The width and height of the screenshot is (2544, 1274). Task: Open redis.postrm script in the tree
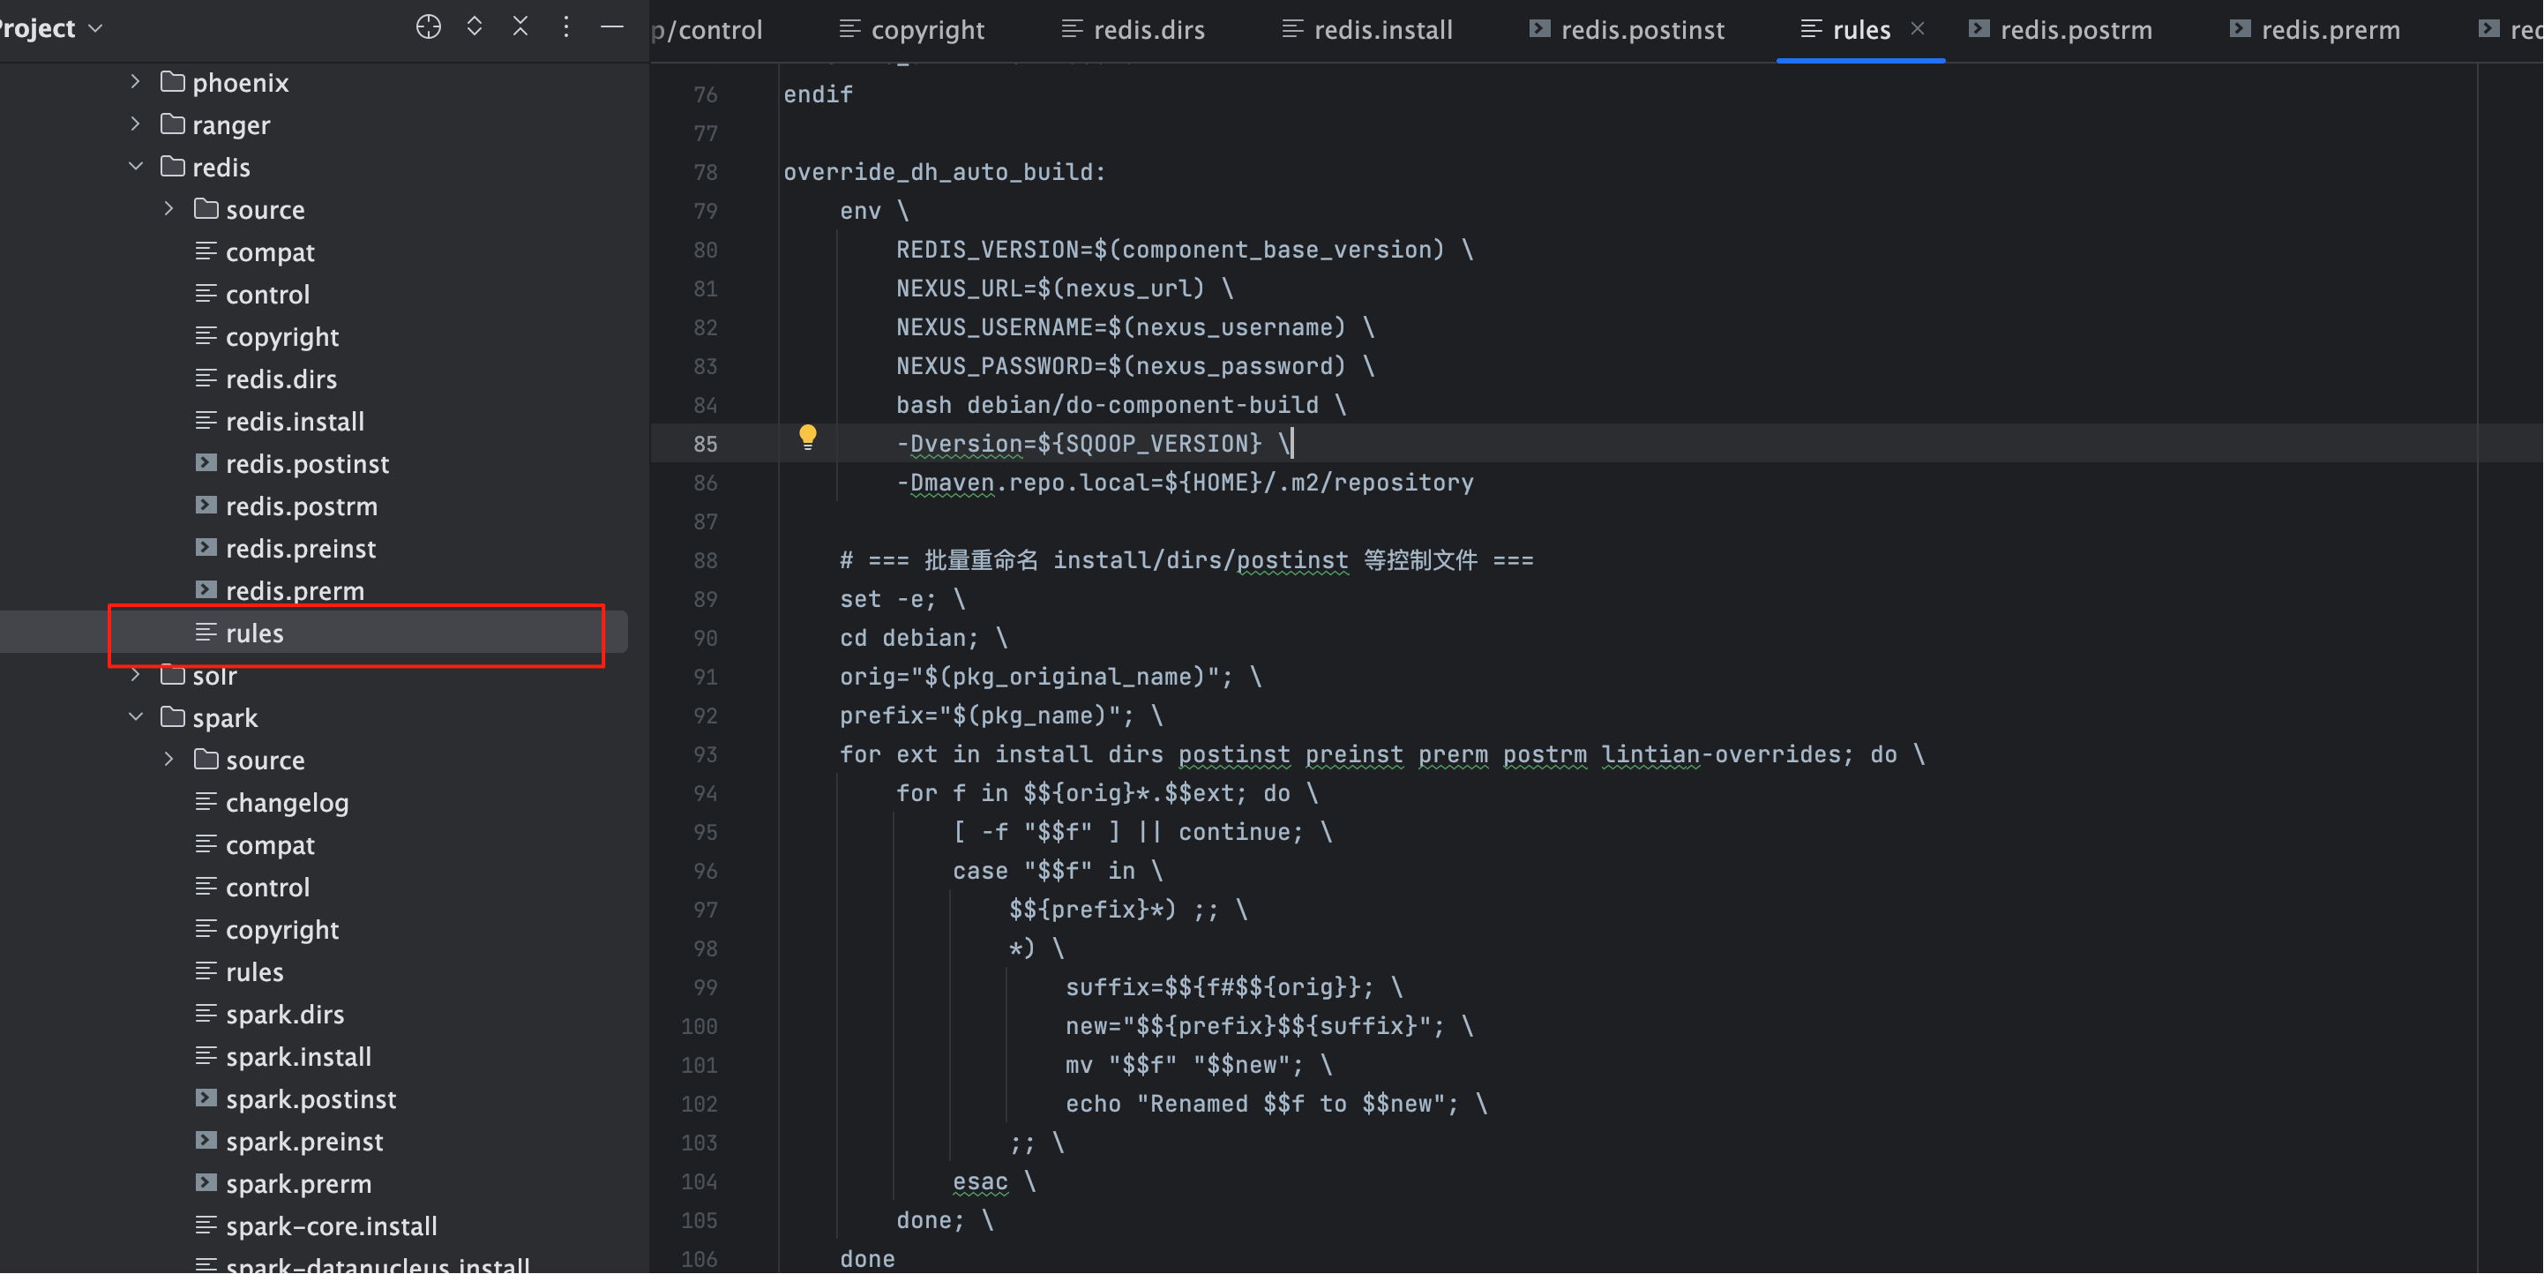tap(301, 506)
